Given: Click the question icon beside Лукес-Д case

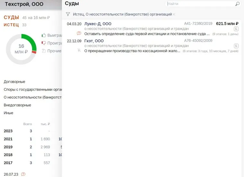Looking at the screenshot, I should click(79, 33).
